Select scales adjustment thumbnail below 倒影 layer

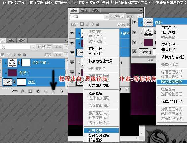tap(148, 32)
